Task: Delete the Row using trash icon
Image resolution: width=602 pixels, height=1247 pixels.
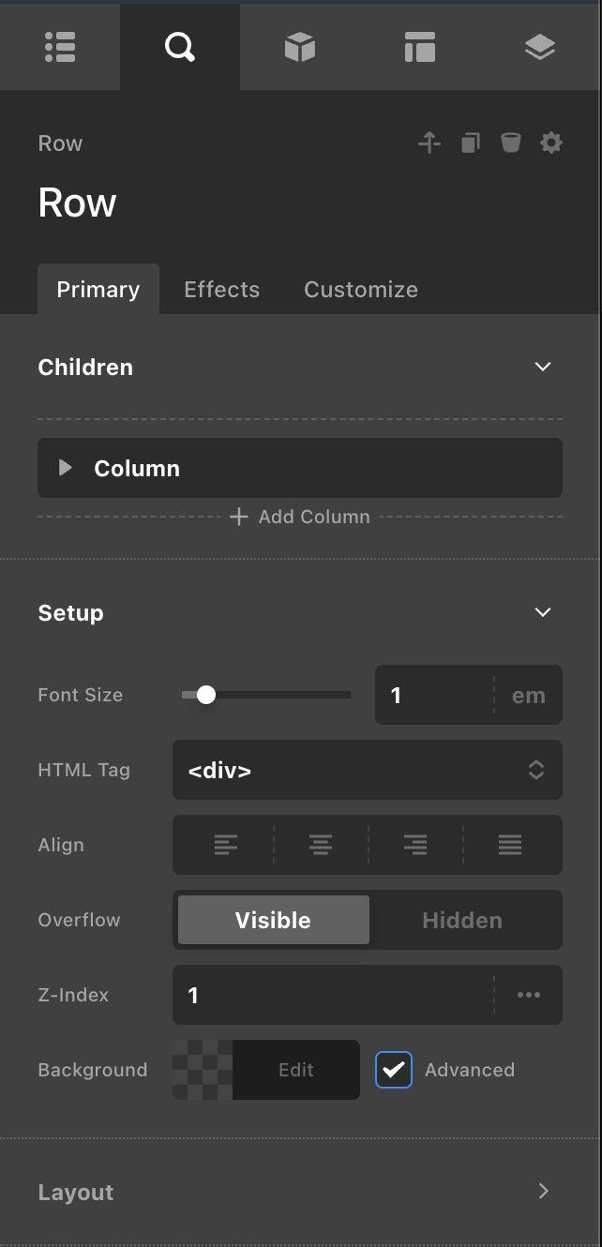Action: click(510, 143)
